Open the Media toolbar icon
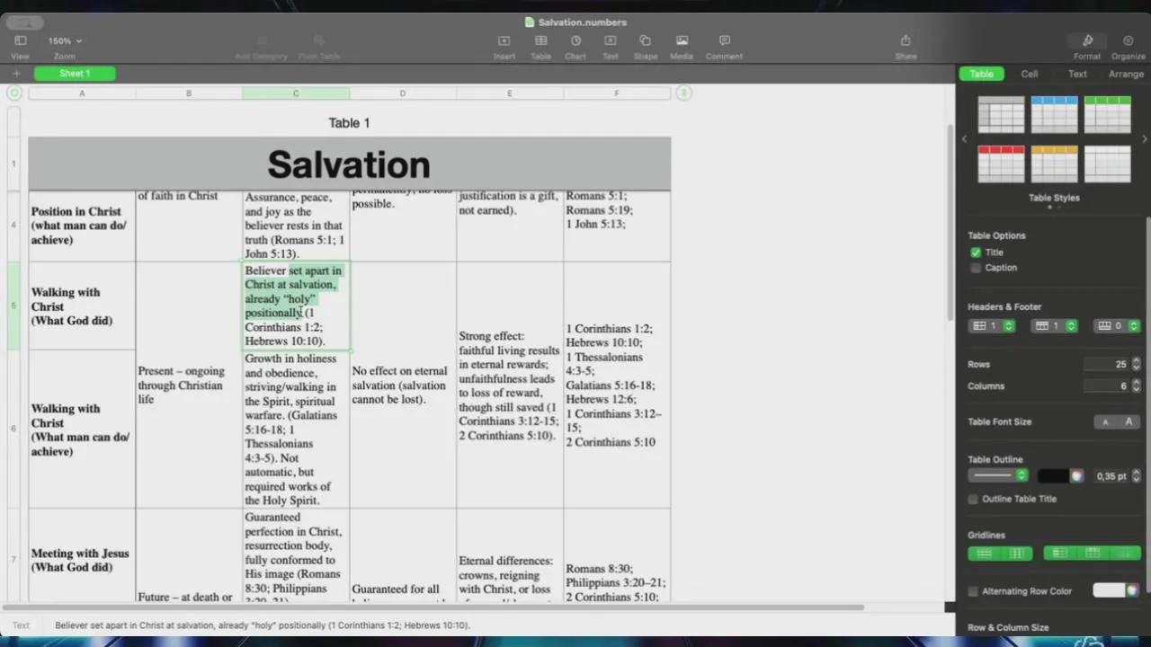Image resolution: width=1151 pixels, height=647 pixels. pos(682,40)
